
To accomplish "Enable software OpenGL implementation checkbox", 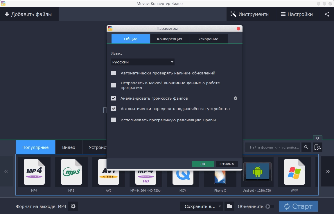I will coord(114,120).
